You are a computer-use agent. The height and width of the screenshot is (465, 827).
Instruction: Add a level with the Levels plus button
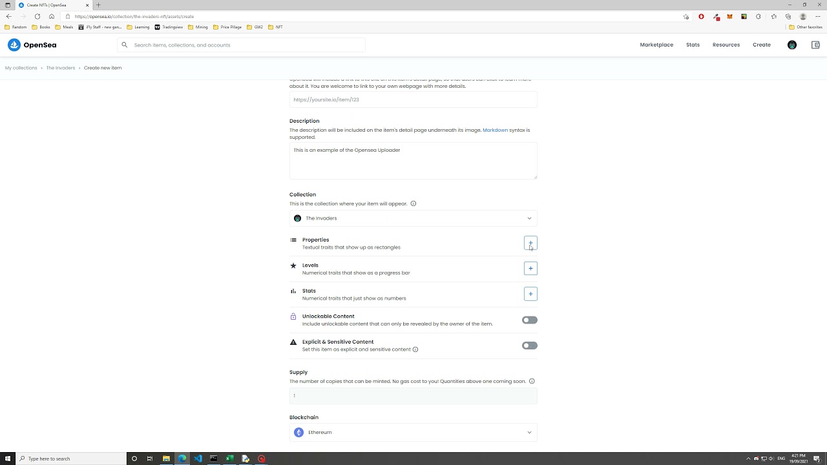530,268
